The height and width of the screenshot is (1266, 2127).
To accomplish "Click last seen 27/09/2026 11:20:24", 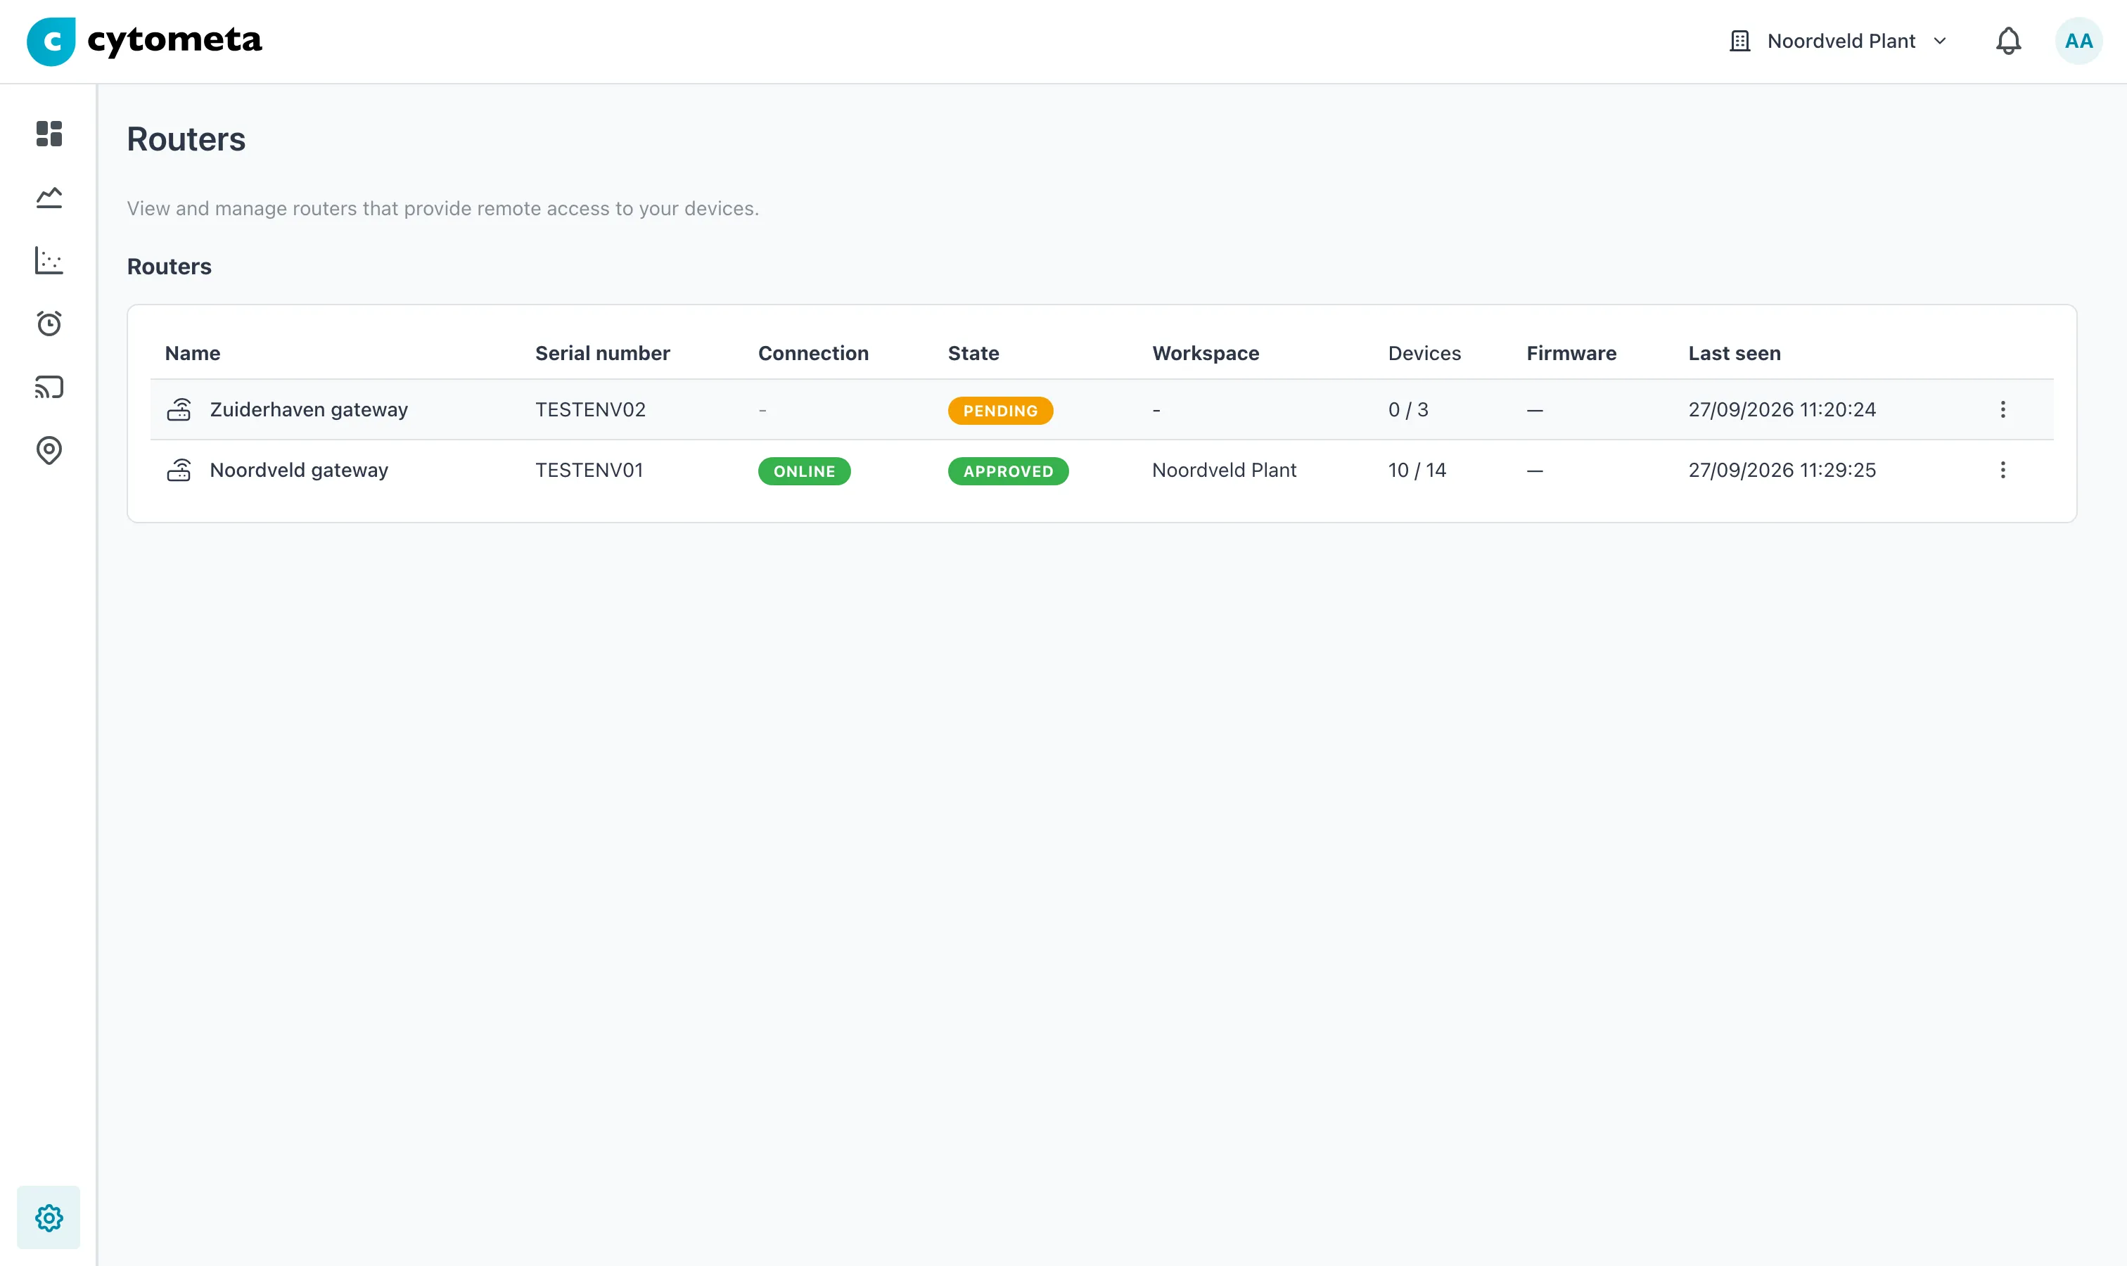I will pyautogui.click(x=1782, y=409).
